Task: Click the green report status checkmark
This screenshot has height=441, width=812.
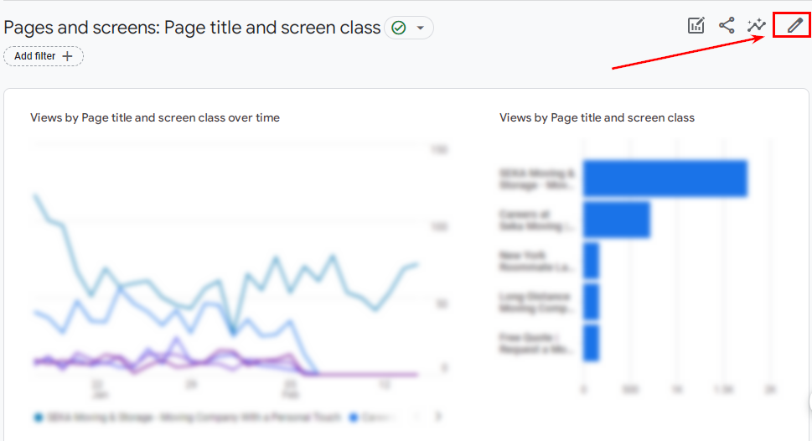Action: click(399, 28)
